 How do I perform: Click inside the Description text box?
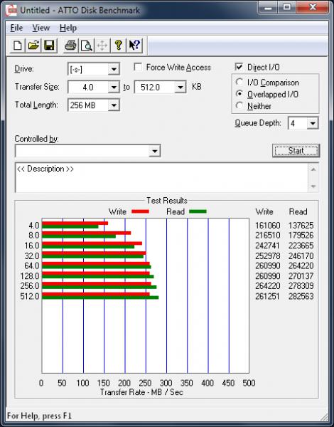coord(161,177)
